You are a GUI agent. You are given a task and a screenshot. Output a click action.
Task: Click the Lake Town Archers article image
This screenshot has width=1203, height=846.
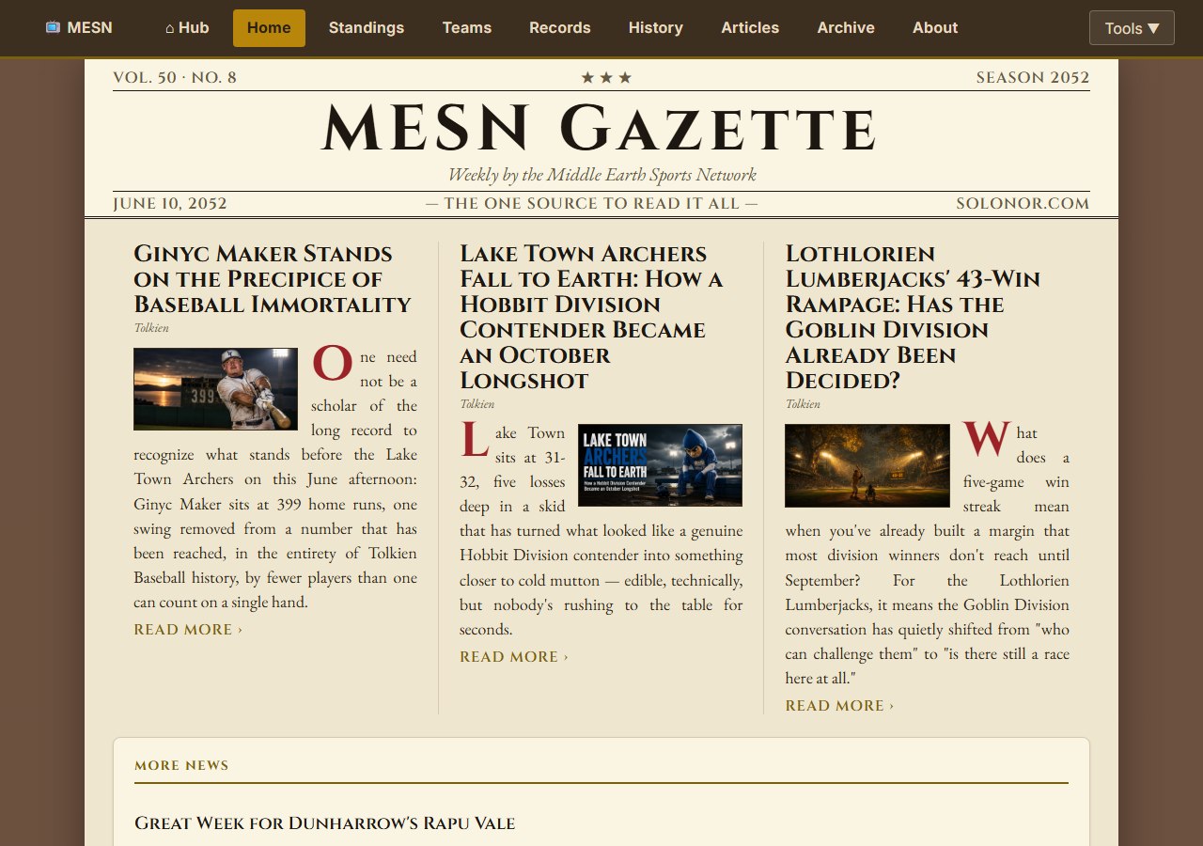(660, 465)
